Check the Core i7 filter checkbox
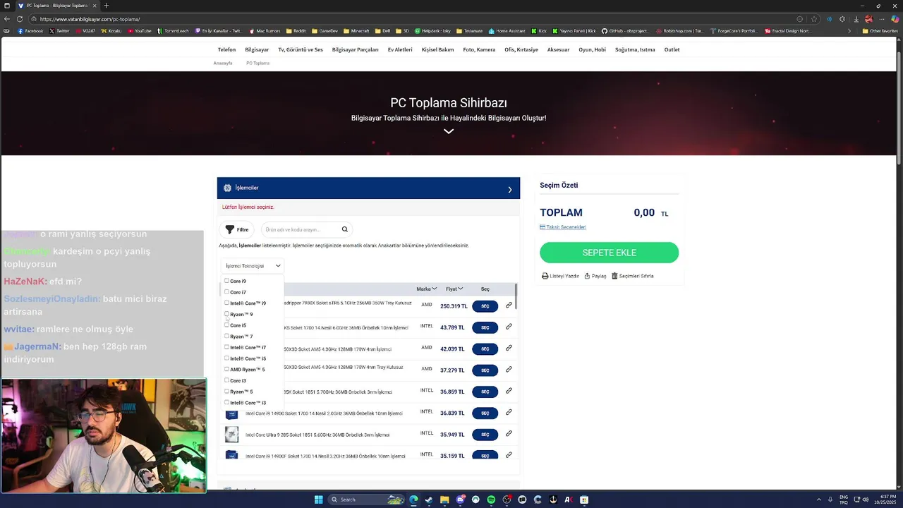This screenshot has height=508, width=903. (226, 292)
